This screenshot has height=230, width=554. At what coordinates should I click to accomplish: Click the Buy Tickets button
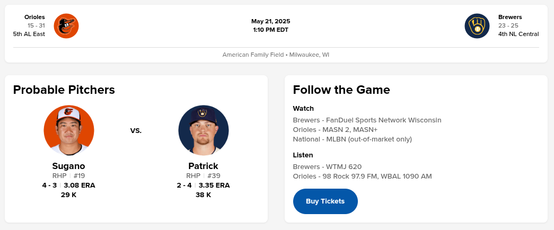coord(325,201)
